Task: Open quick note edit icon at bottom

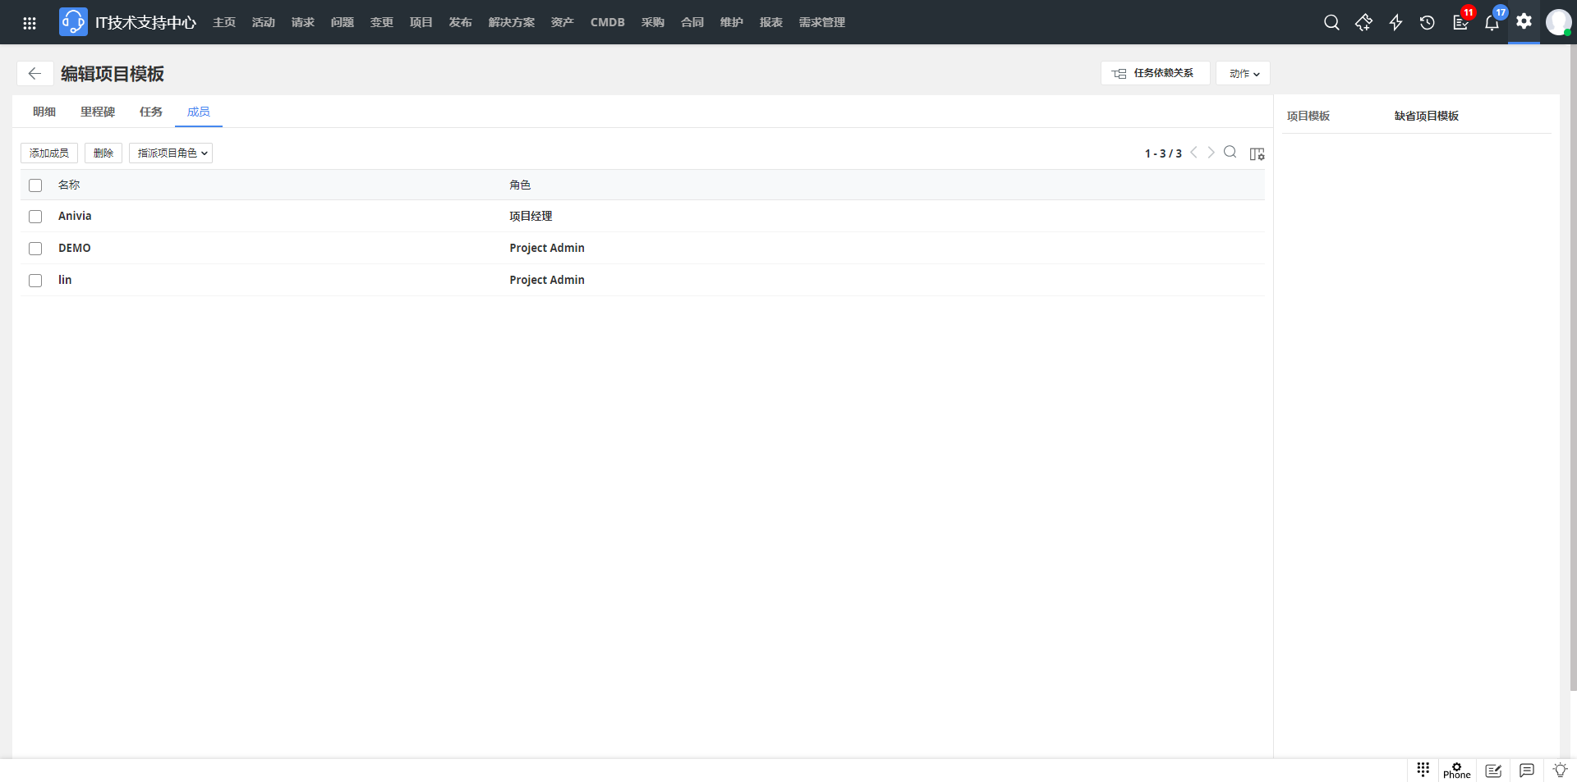Action: (1493, 771)
